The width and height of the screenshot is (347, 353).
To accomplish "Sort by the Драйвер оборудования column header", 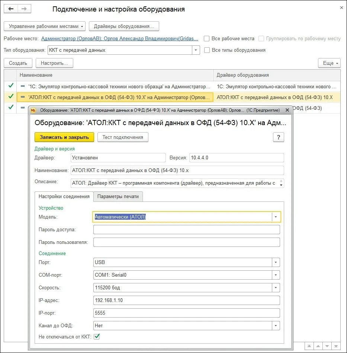I will 277,75.
